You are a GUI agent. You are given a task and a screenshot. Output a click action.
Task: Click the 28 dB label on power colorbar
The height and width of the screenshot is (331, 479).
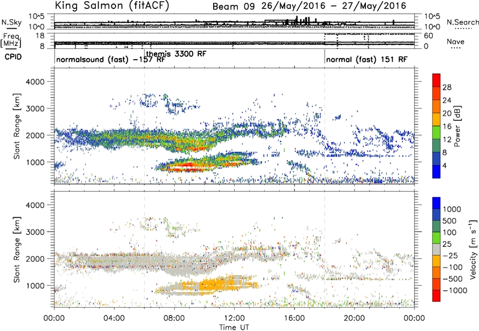pos(447,87)
